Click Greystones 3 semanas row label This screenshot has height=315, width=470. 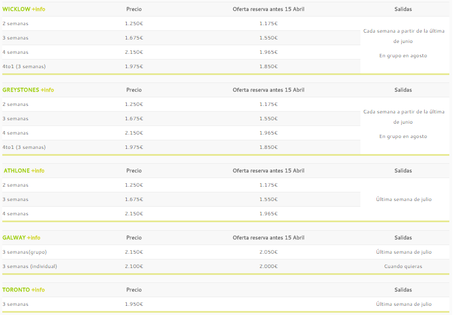pyautogui.click(x=15, y=119)
